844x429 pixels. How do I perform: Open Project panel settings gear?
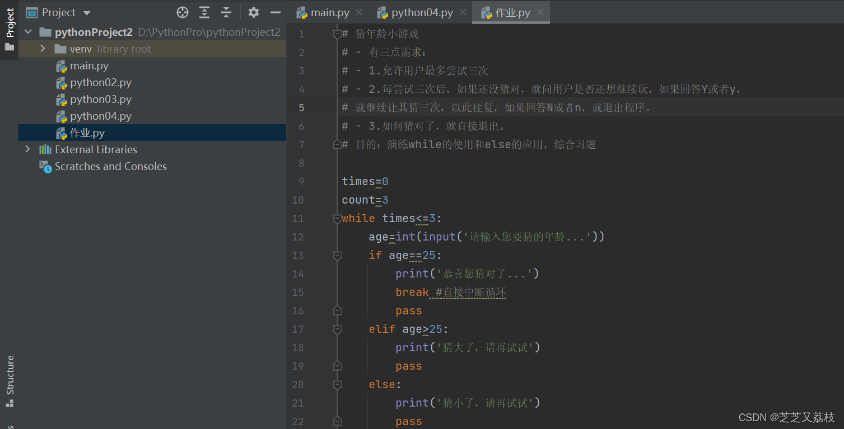coord(254,12)
